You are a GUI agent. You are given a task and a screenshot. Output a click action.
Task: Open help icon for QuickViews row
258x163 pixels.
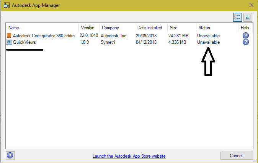[246, 42]
